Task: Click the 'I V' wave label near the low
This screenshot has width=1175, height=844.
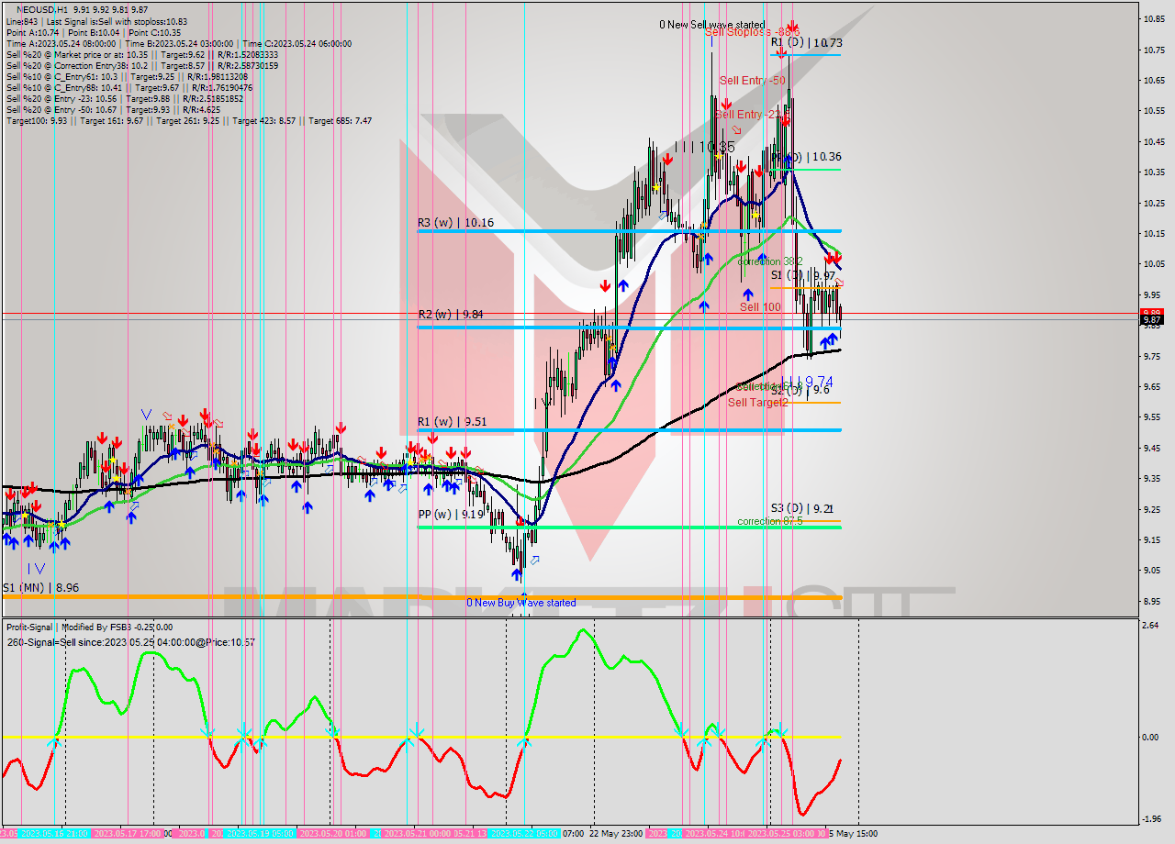Action: [36, 568]
